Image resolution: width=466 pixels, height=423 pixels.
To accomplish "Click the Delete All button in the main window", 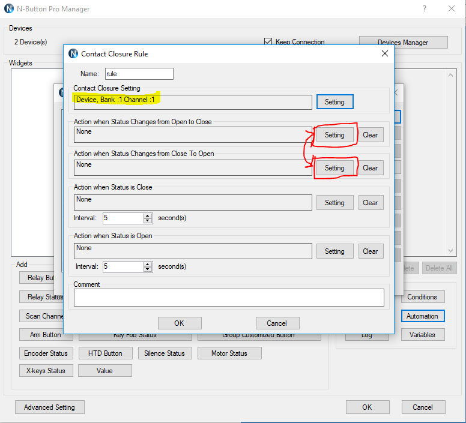I will [439, 268].
